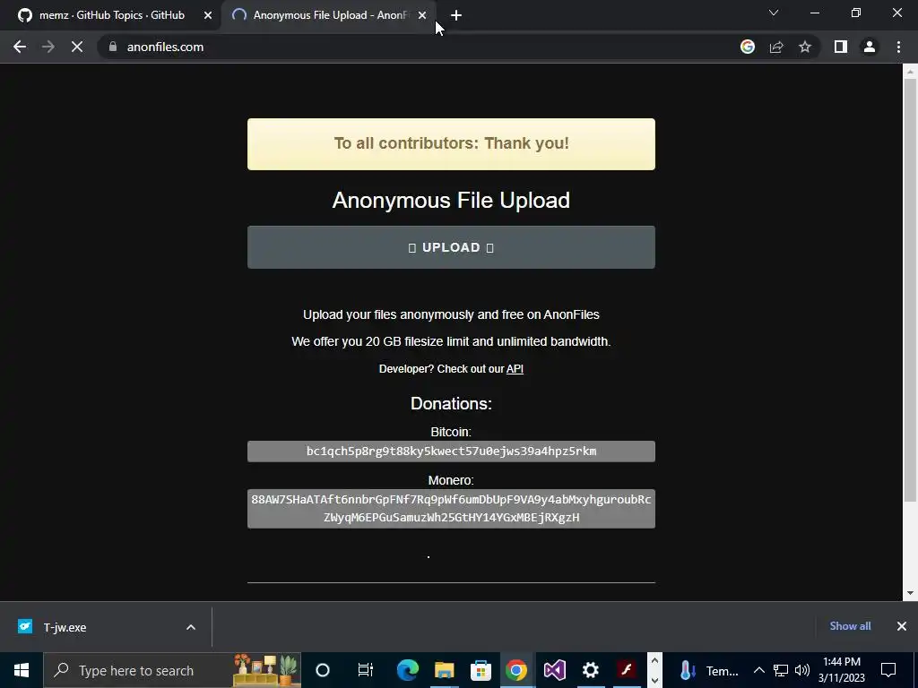View site lock info for anonfiles.com
This screenshot has width=918, height=688.
tap(113, 47)
